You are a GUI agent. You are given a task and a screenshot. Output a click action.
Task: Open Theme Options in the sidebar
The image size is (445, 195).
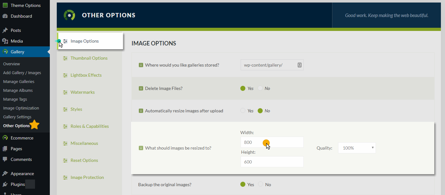pyautogui.click(x=25, y=5)
